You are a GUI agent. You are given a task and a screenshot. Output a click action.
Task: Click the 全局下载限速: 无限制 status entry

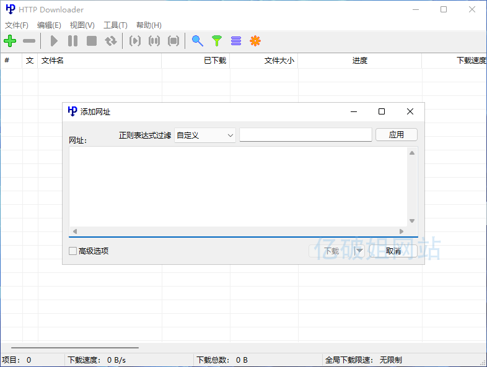click(363, 360)
